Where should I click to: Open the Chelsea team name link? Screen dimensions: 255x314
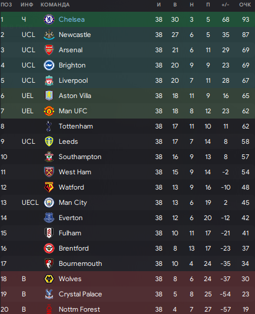click(72, 19)
